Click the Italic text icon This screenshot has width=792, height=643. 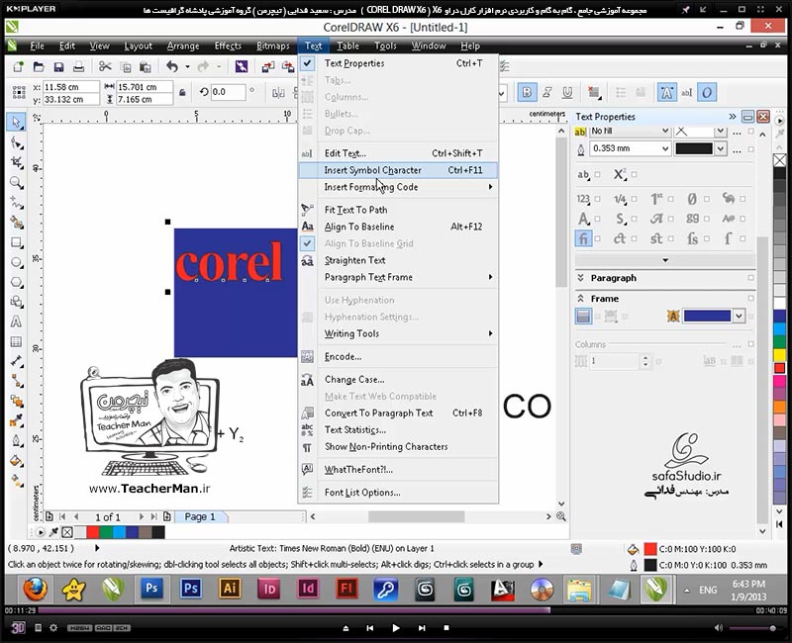(547, 92)
